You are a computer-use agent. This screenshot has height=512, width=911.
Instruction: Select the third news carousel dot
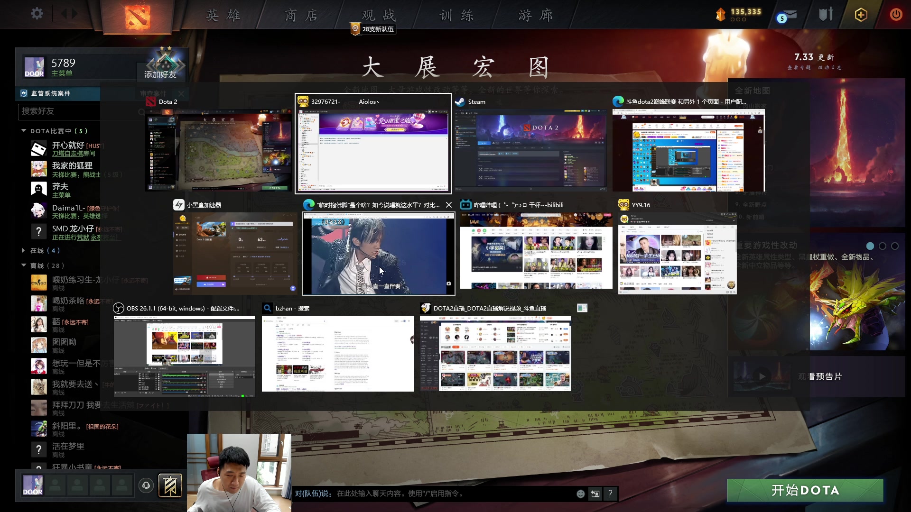click(x=895, y=246)
